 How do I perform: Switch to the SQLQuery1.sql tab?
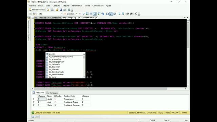[x=80, y=18]
